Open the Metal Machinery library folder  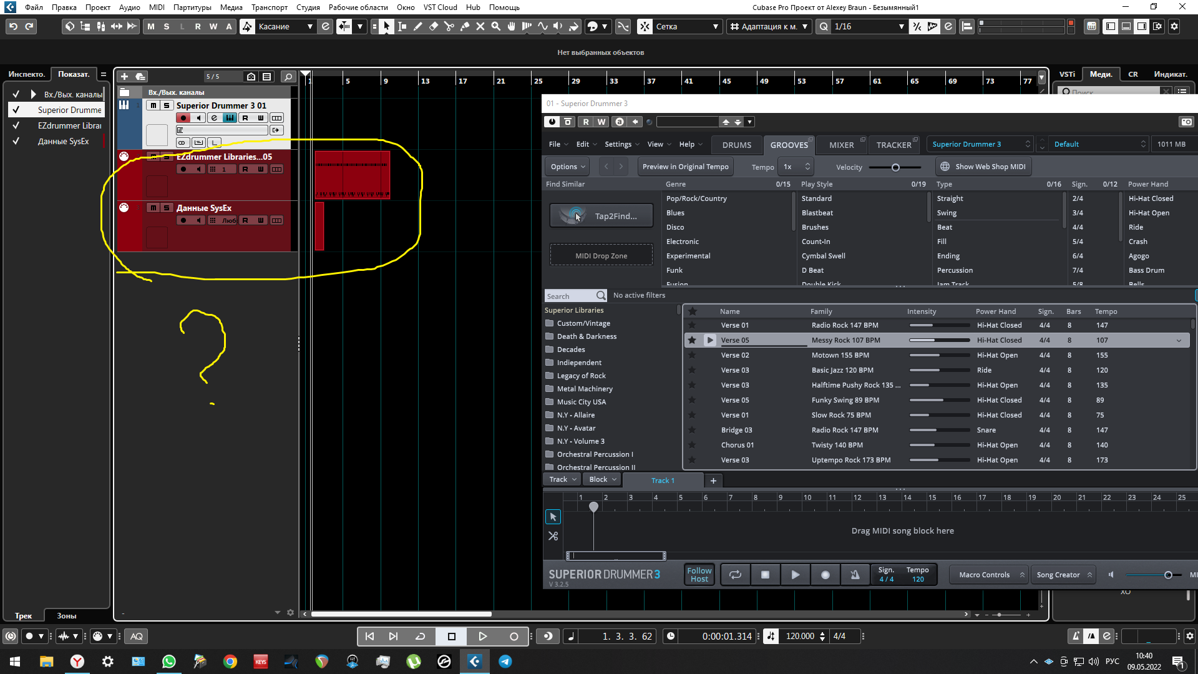(x=584, y=389)
